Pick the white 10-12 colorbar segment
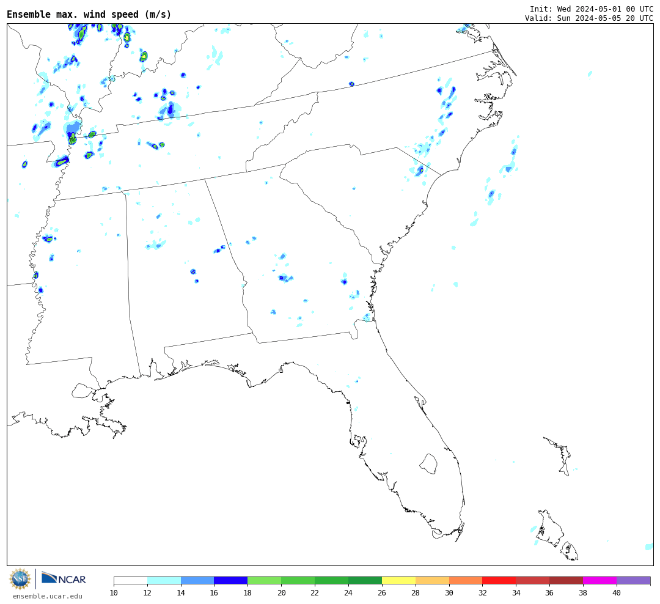The image size is (660, 604). pos(131,581)
